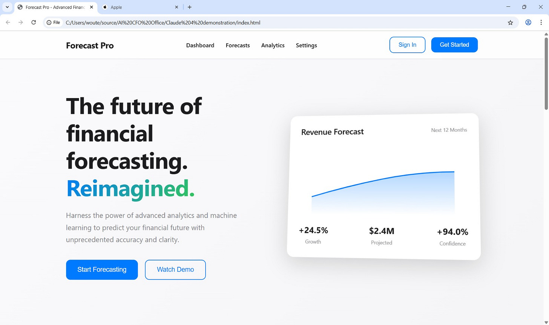Click the page vertical scrollbar thumb
Image resolution: width=549 pixels, height=325 pixels.
tap(546, 73)
